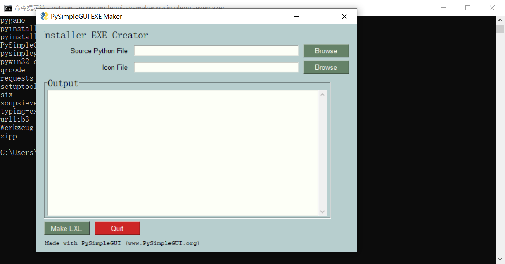The width and height of the screenshot is (505, 264).
Task: Browse for the Source Python File
Action: click(326, 51)
